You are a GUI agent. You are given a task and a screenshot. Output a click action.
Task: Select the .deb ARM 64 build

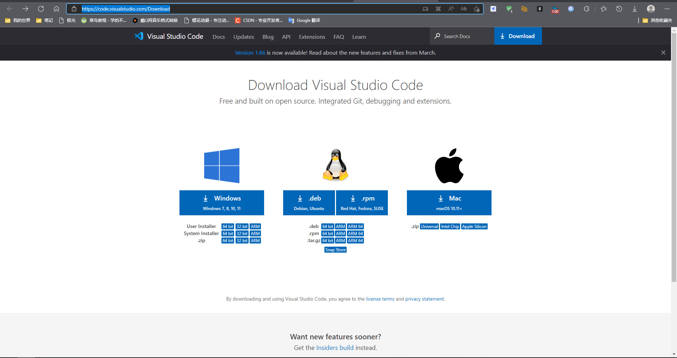[355, 227]
